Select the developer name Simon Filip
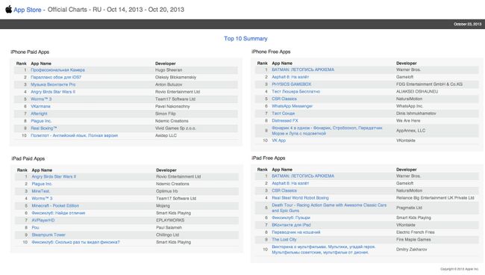 click(165, 114)
